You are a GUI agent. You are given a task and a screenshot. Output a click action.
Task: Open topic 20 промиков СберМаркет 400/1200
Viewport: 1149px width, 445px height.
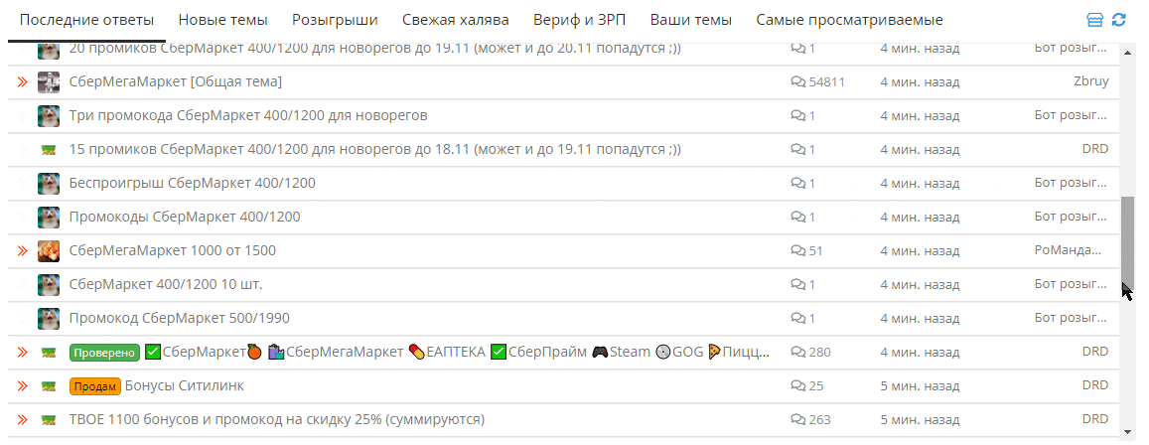coord(374,49)
